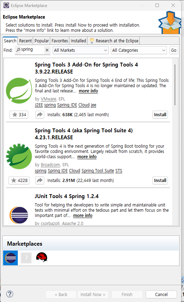Maximize the Eclipse Marketplace window
The height and width of the screenshot is (302, 184).
point(157,5)
